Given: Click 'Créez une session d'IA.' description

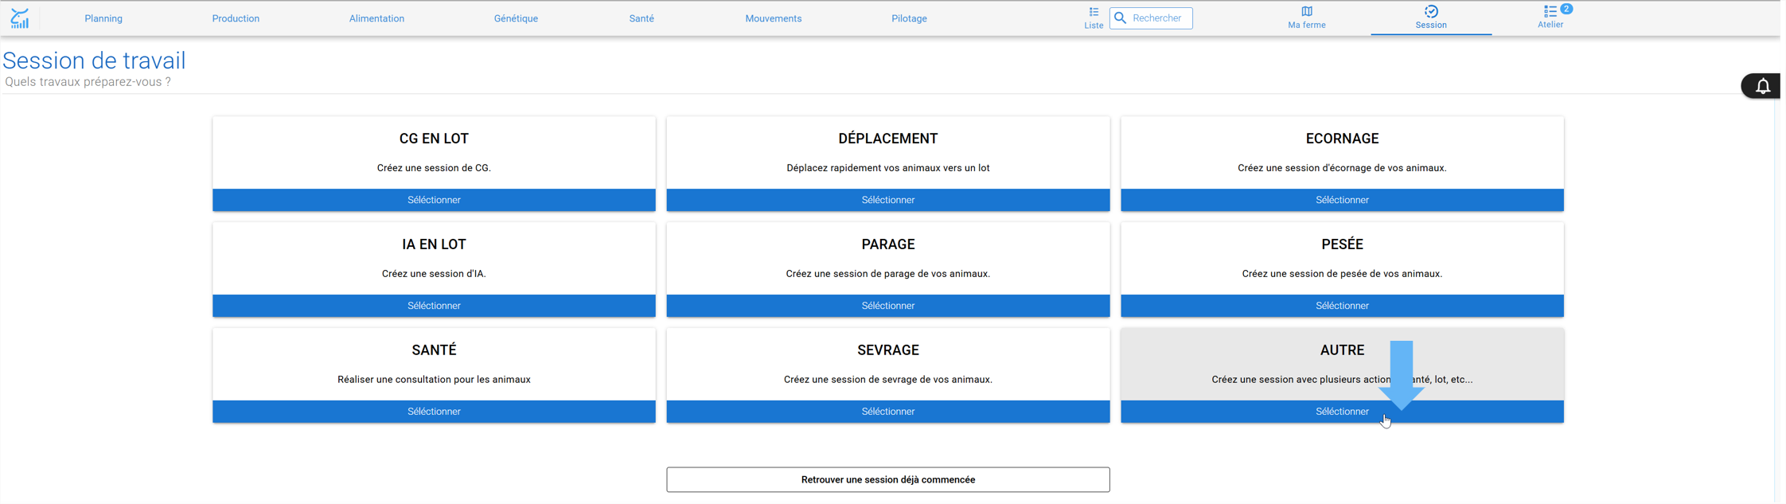Looking at the screenshot, I should pos(434,274).
